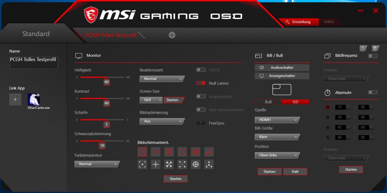
Task: Open the Einstellung settings button
Action: click(x=299, y=22)
